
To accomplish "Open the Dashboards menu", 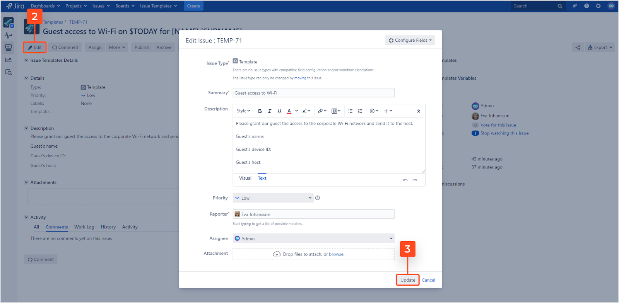I will coord(45,6).
